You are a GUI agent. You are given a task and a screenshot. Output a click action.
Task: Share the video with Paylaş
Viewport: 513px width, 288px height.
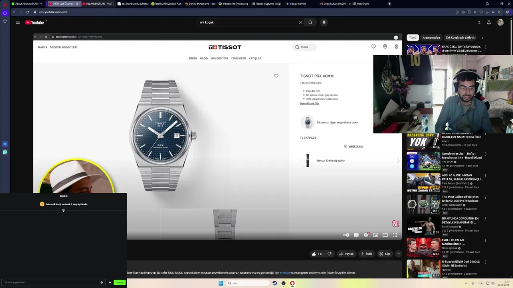click(x=346, y=254)
